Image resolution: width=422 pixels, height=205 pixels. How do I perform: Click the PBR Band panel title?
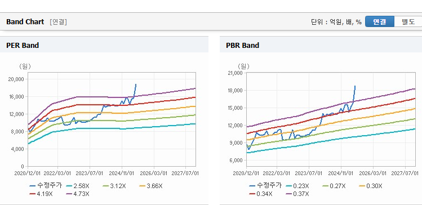[x=243, y=45]
